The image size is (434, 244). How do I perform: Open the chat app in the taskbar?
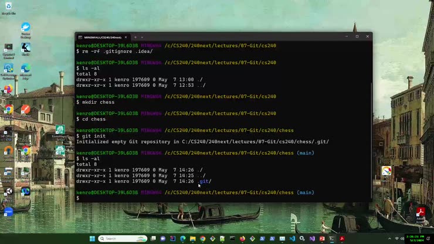163,239
